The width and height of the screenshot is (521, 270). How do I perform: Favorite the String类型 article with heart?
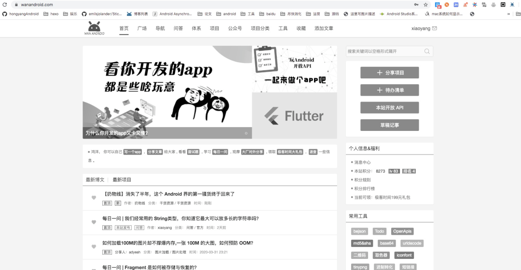pyautogui.click(x=94, y=222)
